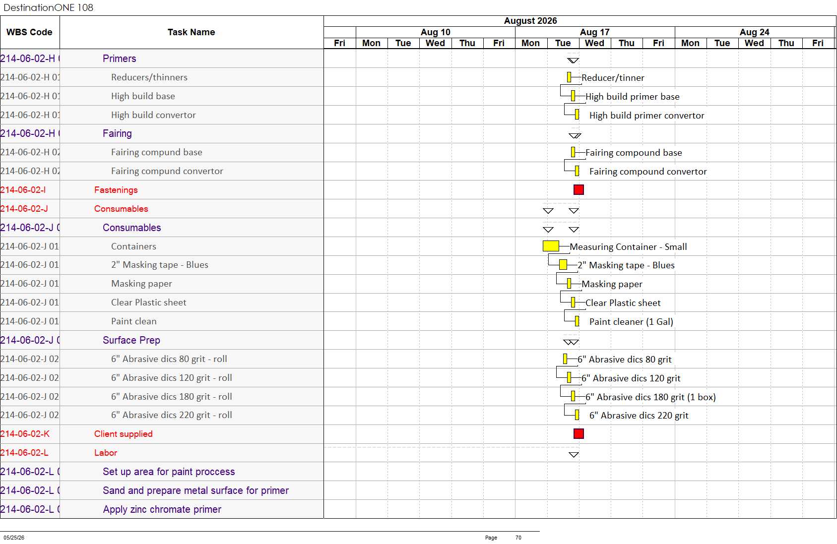Select the Aug 17 week header
837x544 pixels.
595,32
